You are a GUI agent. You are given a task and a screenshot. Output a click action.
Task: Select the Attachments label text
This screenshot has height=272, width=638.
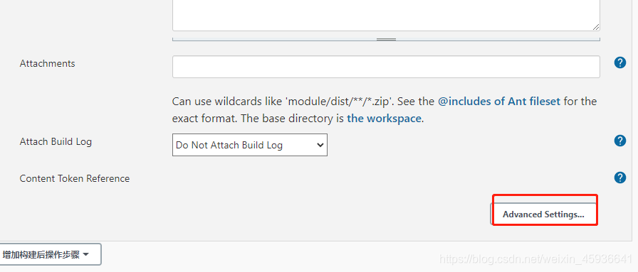point(47,63)
